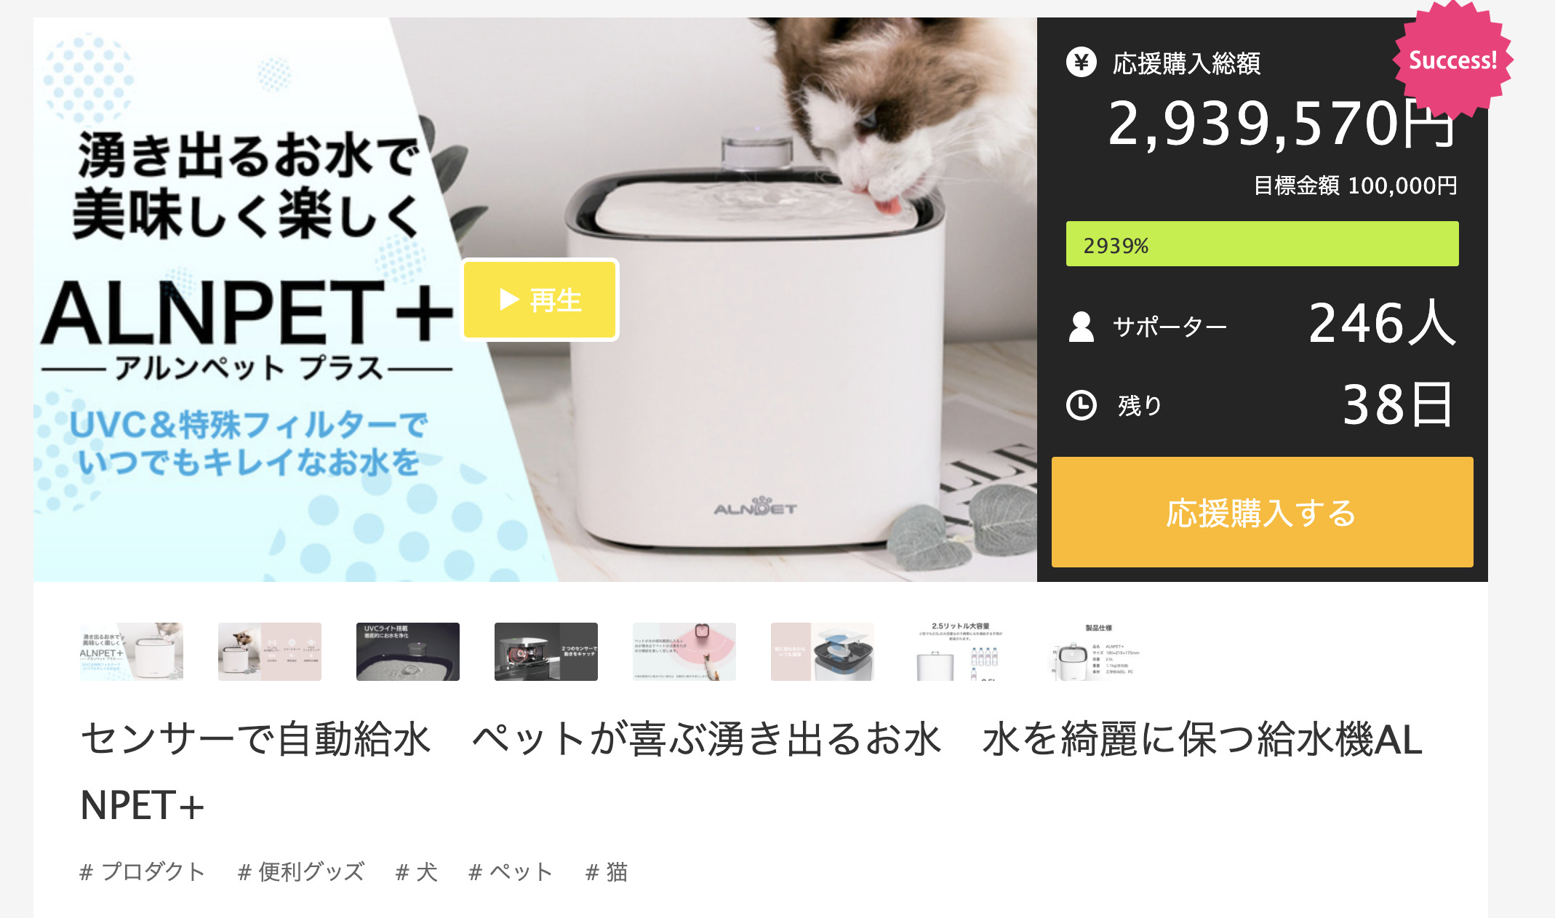The height and width of the screenshot is (918, 1555).
Task: Select the 2.5リットル大容量 thumbnail
Action: [x=961, y=652]
